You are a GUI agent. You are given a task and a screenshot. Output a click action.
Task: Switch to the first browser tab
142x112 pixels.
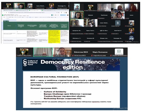point(9,10)
